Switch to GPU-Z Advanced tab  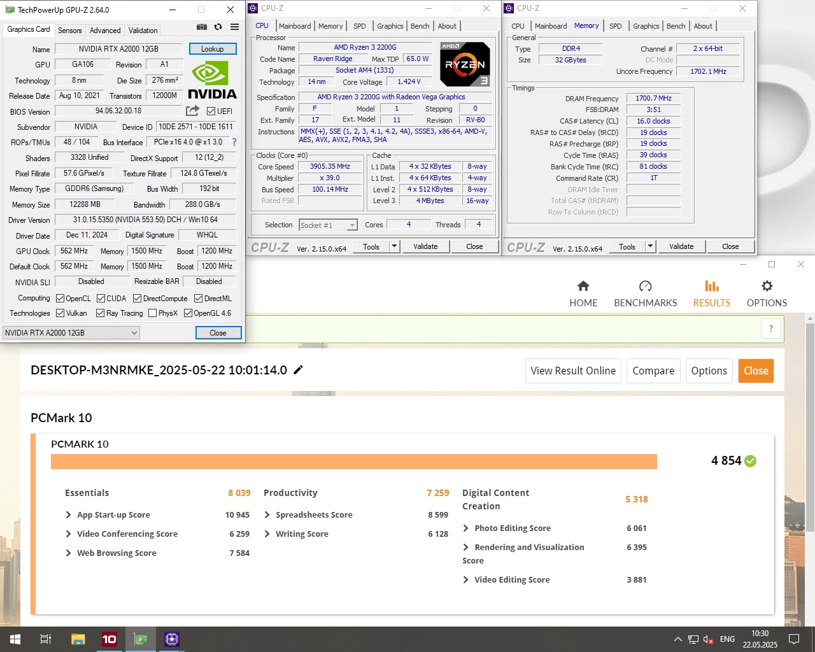[x=105, y=30]
